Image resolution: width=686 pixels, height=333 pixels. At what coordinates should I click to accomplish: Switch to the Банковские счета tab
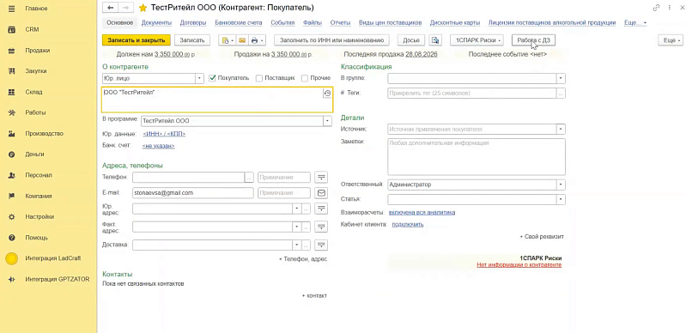click(239, 22)
